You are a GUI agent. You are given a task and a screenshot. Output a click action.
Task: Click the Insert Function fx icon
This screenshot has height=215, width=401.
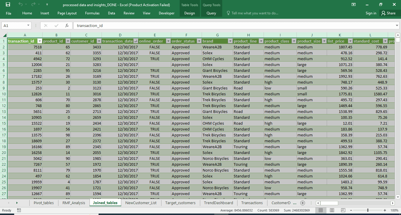tap(67, 26)
